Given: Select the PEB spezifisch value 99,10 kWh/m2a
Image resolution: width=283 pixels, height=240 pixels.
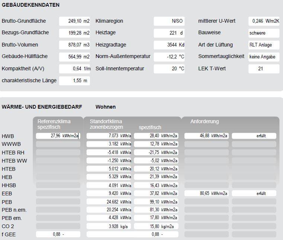Looking at the screenshot, I should click(x=156, y=202).
